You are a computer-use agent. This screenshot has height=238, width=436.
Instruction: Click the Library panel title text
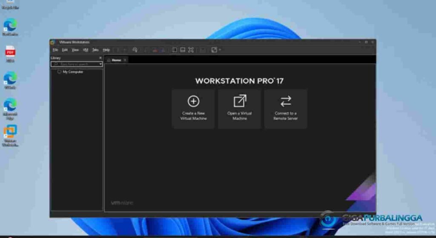point(56,58)
